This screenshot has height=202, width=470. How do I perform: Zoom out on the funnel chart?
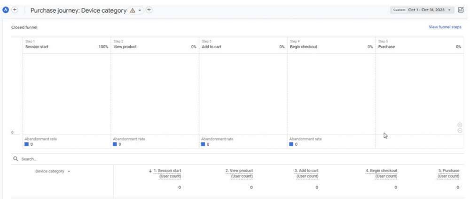460,131
